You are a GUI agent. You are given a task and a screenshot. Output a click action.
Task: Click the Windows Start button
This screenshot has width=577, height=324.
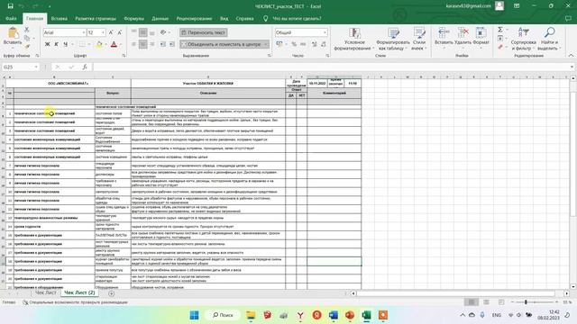tap(195, 315)
